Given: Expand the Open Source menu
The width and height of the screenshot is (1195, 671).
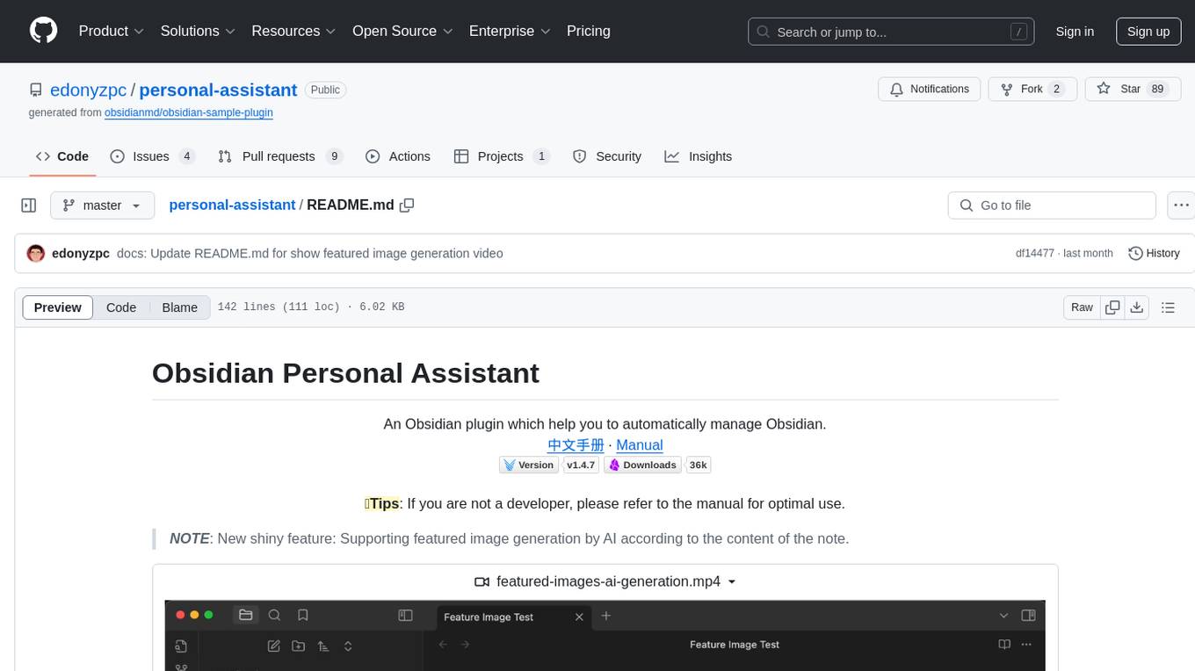Looking at the screenshot, I should click(402, 31).
